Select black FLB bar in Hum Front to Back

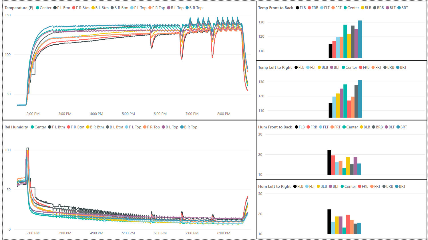click(x=329, y=162)
